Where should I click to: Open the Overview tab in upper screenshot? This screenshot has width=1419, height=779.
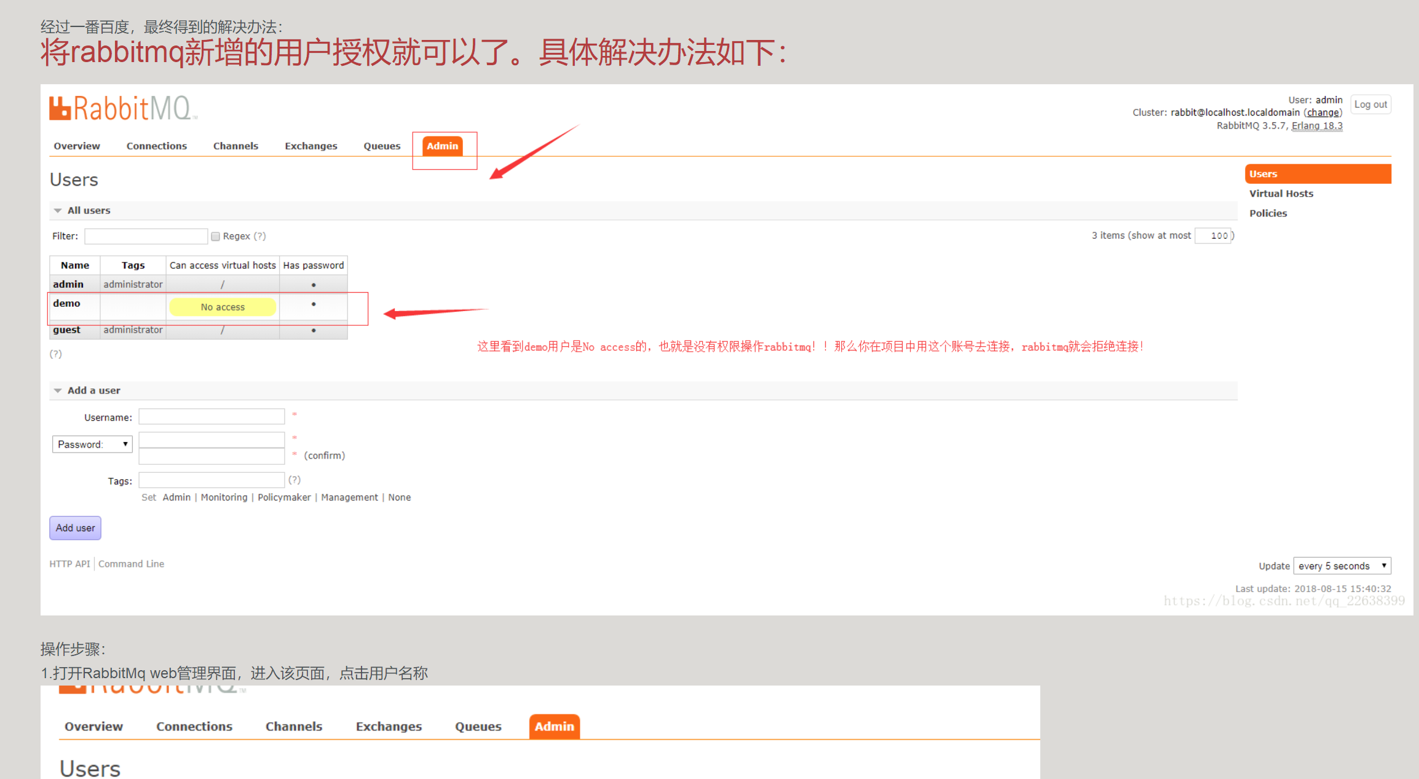tap(77, 146)
